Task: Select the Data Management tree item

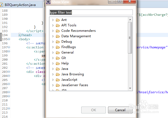Action: point(76,36)
